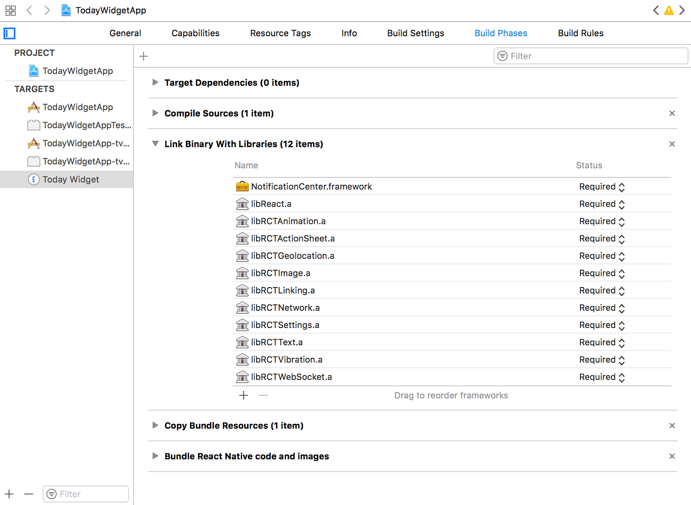691x505 pixels.
Task: Toggle the project and targets sidebar
Action: coord(10,33)
